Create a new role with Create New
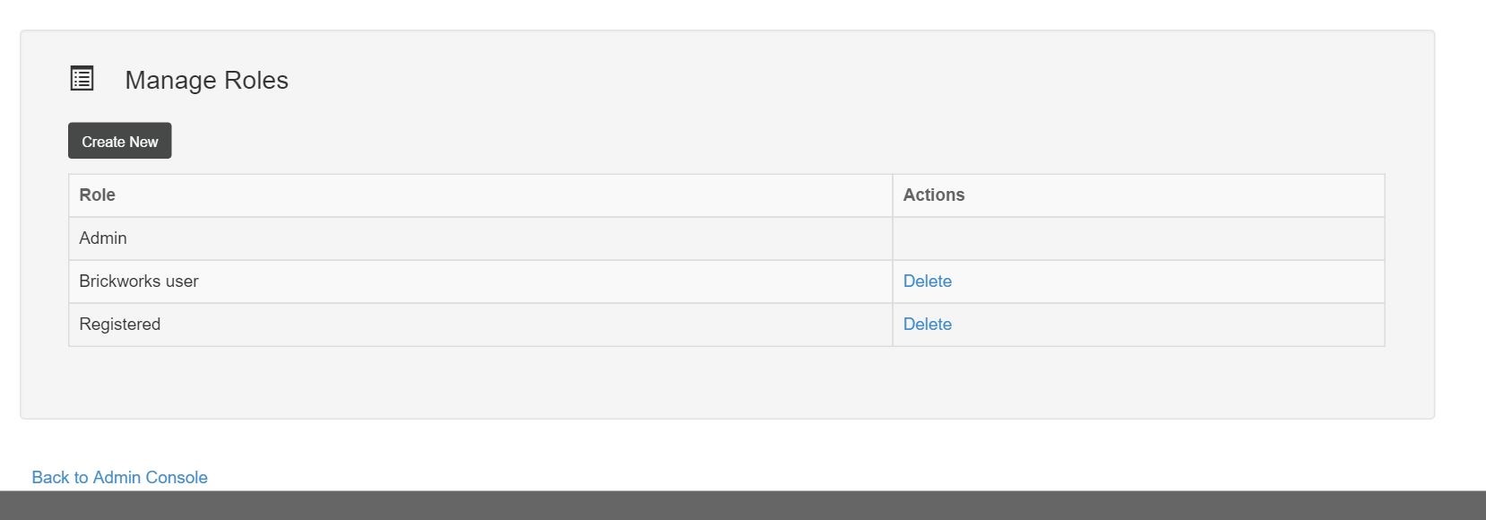The height and width of the screenshot is (520, 1486). (x=120, y=141)
